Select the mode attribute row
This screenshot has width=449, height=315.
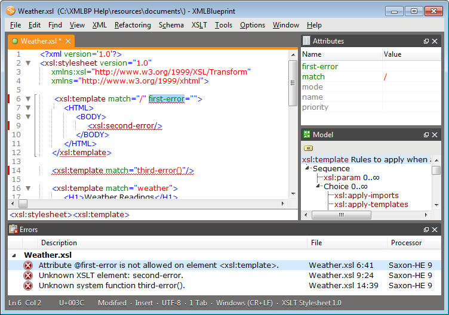pyautogui.click(x=312, y=87)
